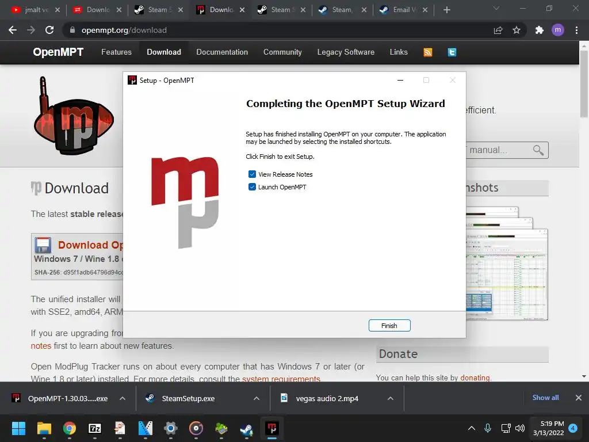Open the Documentation navigation item
The image size is (589, 442).
click(222, 52)
